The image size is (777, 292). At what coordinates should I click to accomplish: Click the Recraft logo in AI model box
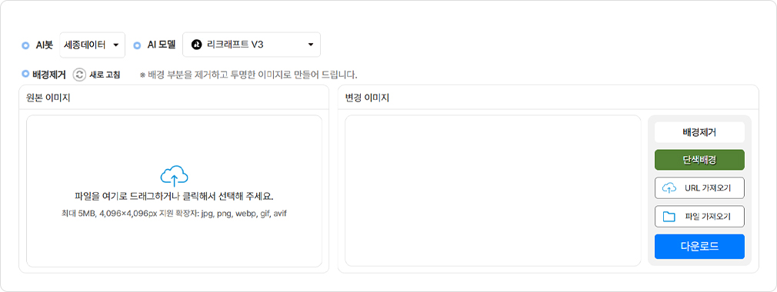pos(197,45)
